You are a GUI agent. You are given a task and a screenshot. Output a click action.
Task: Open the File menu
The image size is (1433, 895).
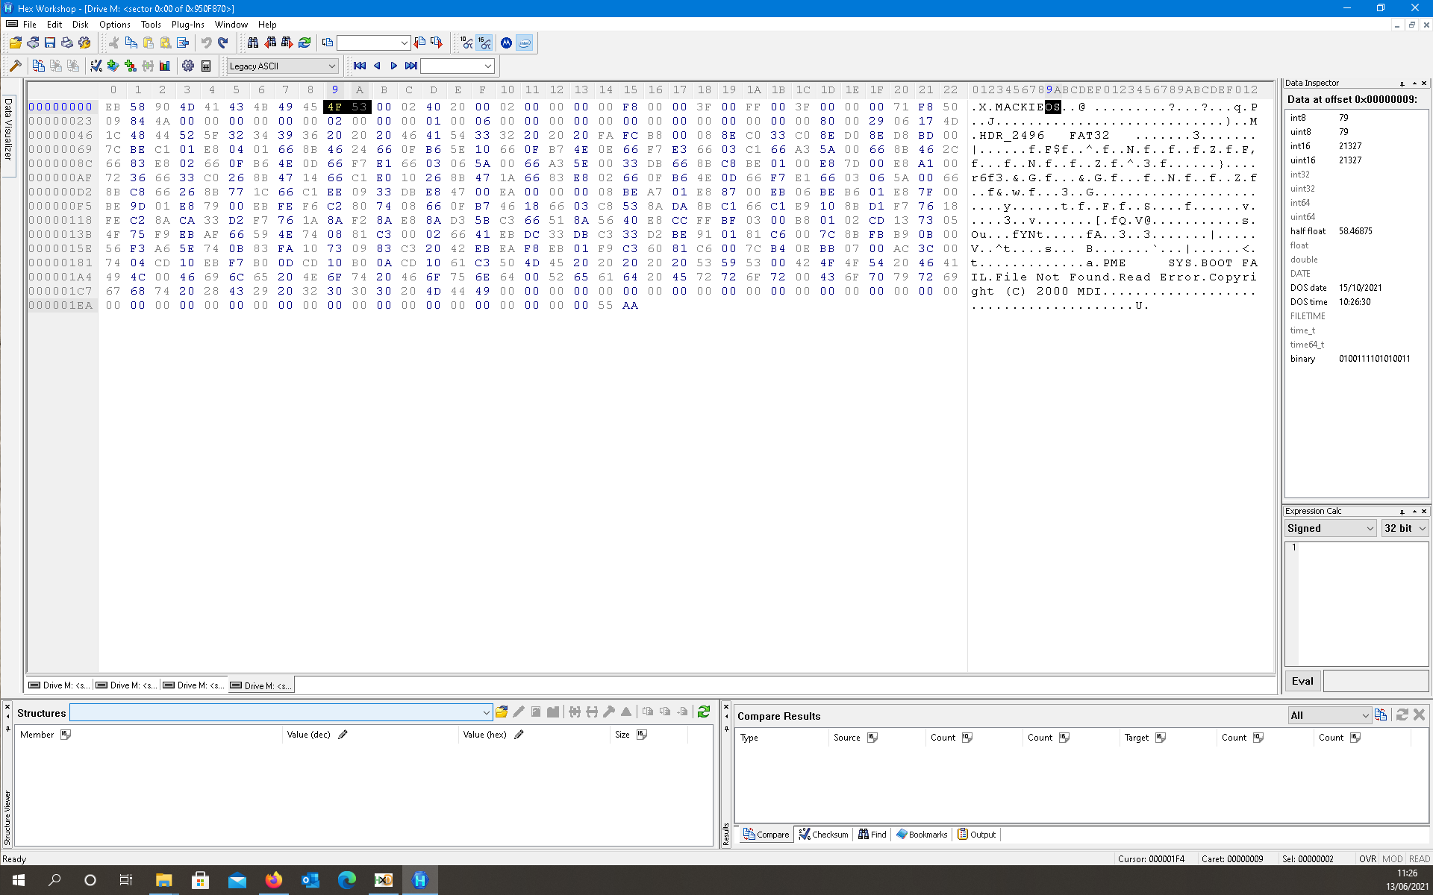(30, 25)
